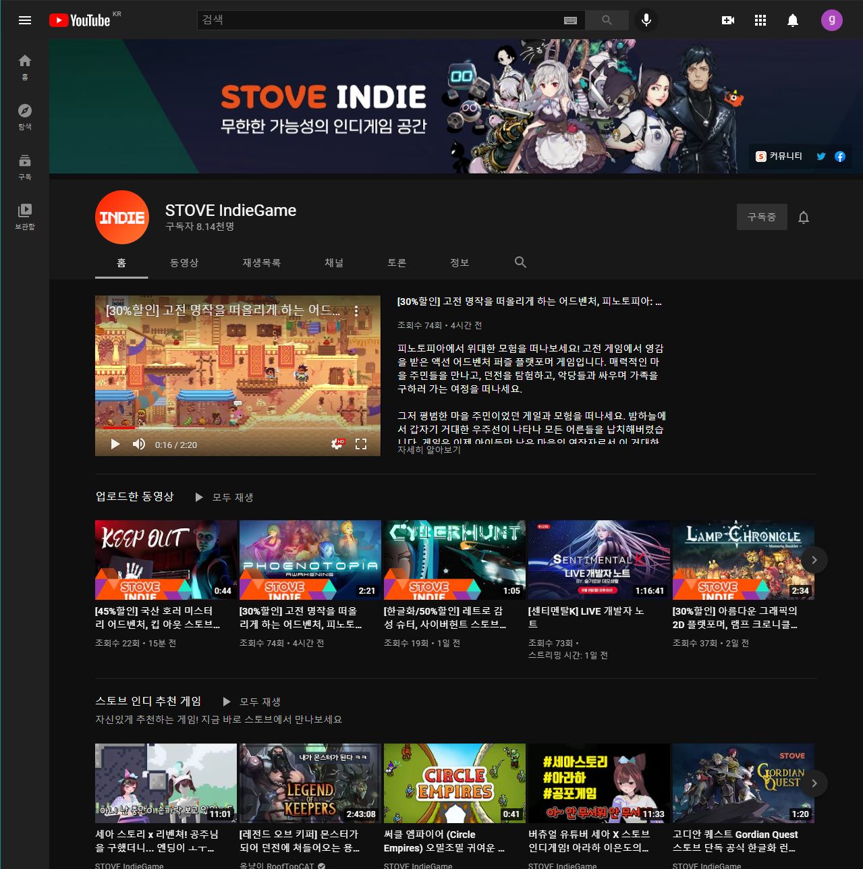The height and width of the screenshot is (869, 863).
Task: Open the Phoenotopia Awakening video thumbnail
Action: [x=310, y=560]
